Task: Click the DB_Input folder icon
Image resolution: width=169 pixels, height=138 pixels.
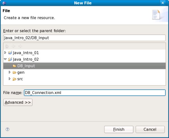Action: [x=14, y=66]
